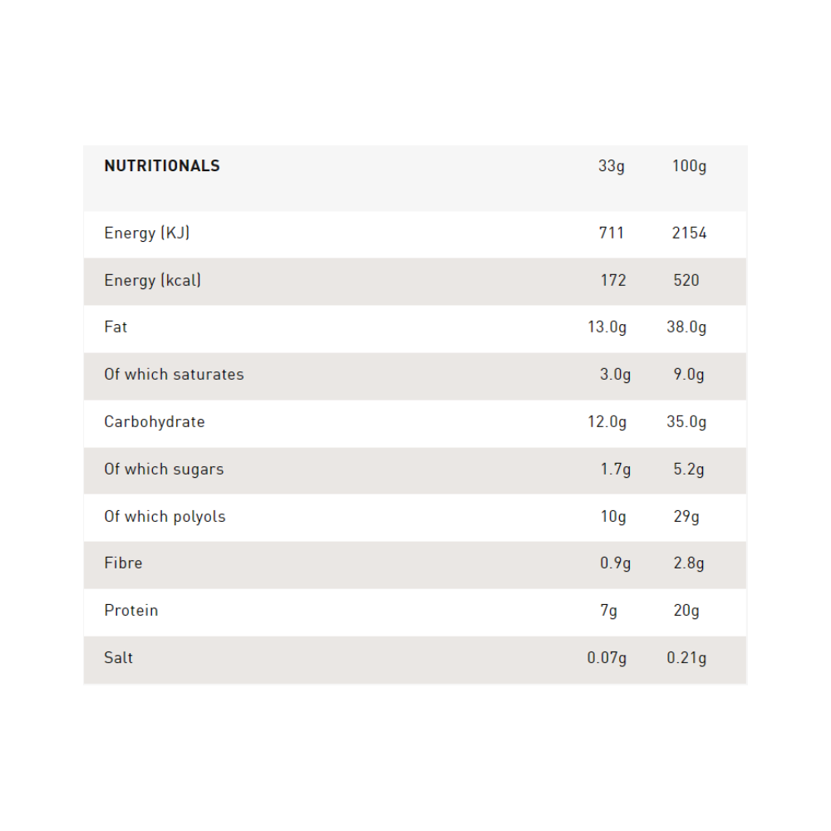
Task: Click the Energy (KJ) row label
Action: (x=147, y=234)
